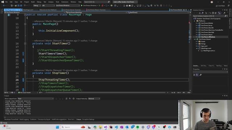Open the Git menu
Image resolution: width=232 pixels, height=130 pixels.
[21, 2]
